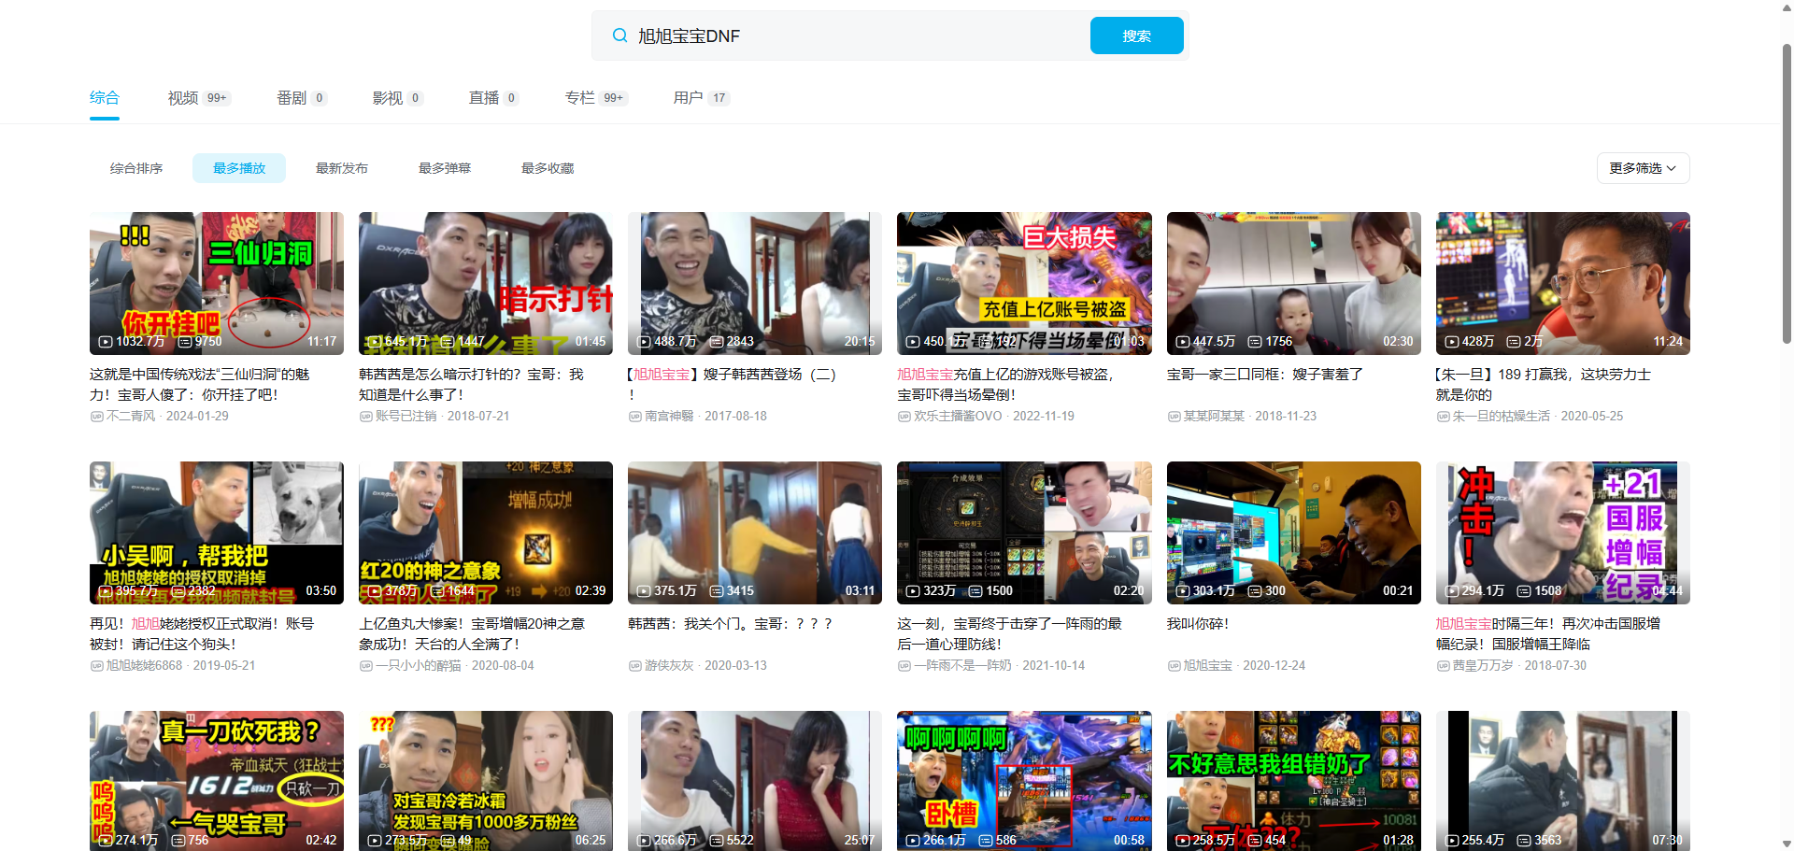The image size is (1794, 851).
Task: Switch to the 视频 tab
Action: pyautogui.click(x=183, y=97)
